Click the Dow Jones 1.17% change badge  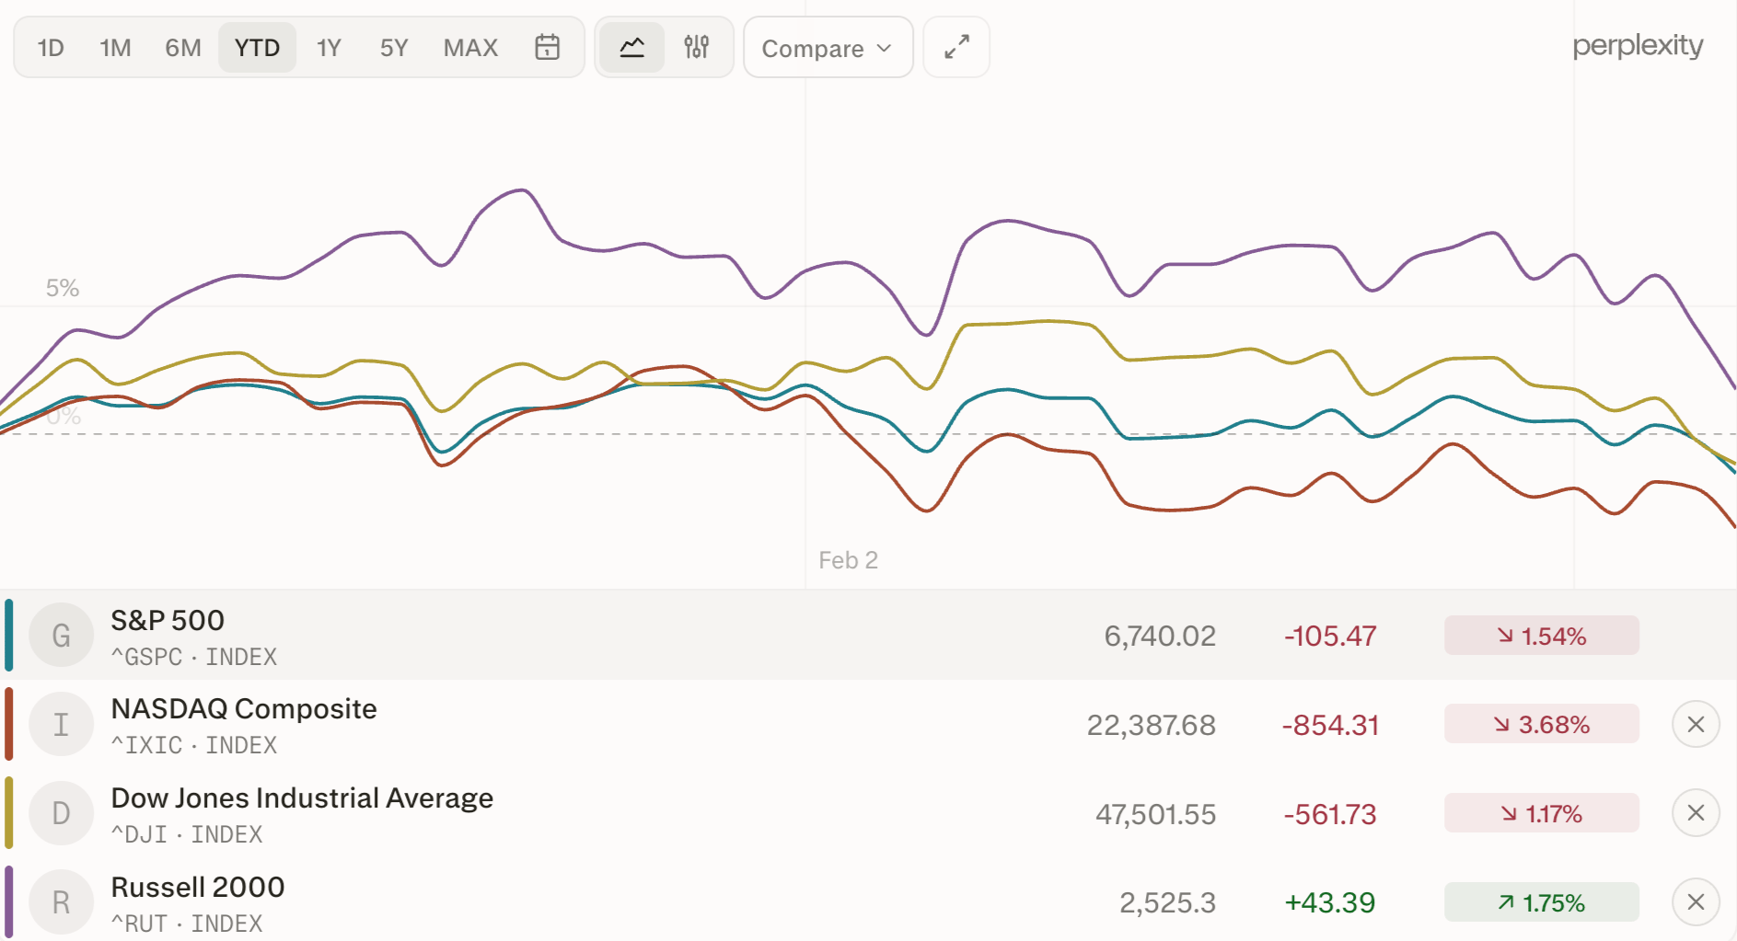(1542, 813)
